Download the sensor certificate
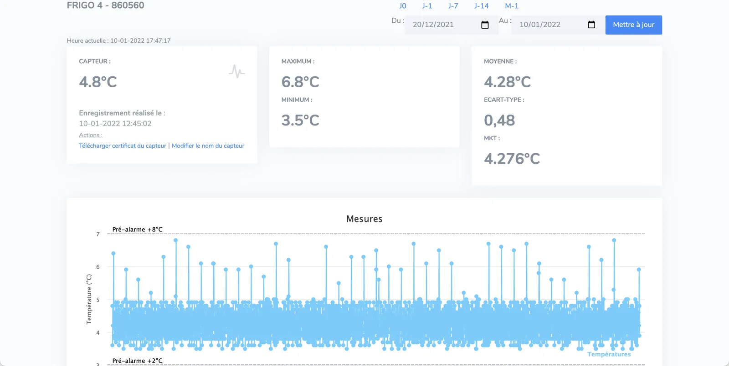 coord(123,145)
